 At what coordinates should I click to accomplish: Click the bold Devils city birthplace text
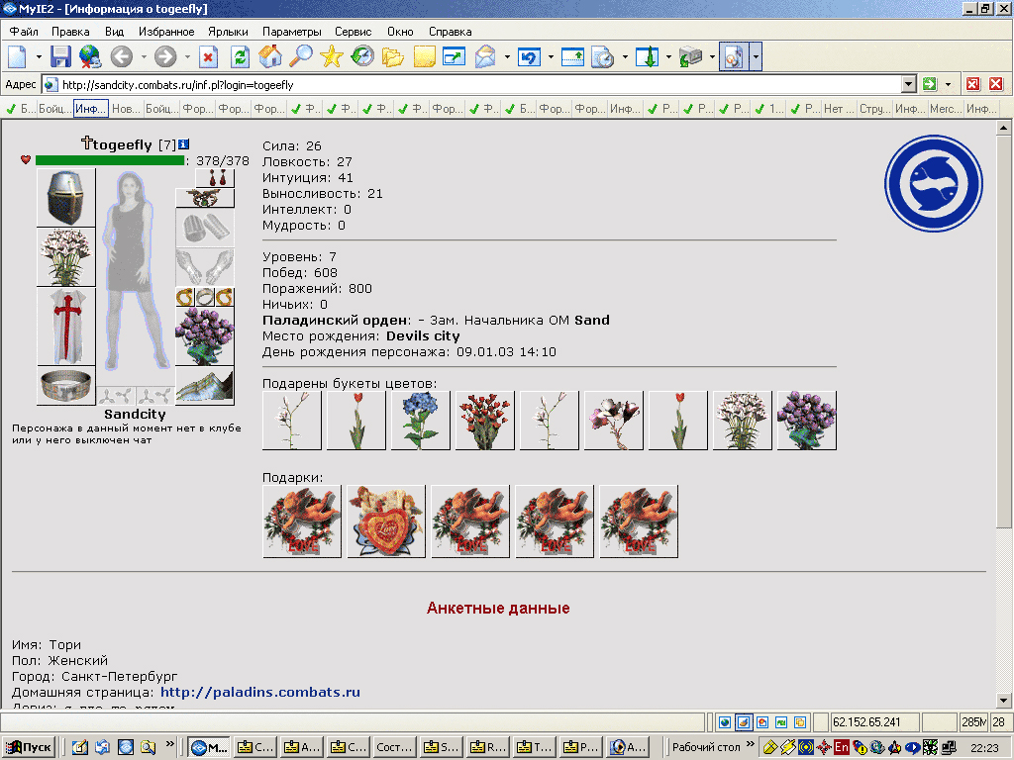pos(423,336)
